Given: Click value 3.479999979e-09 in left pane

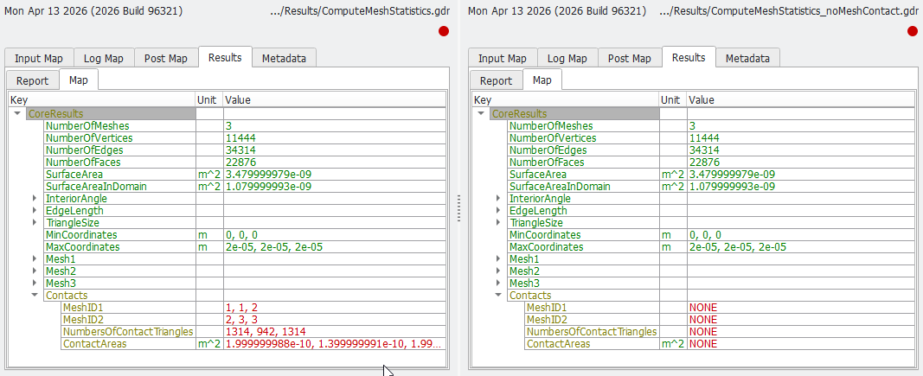Looking at the screenshot, I should point(268,175).
